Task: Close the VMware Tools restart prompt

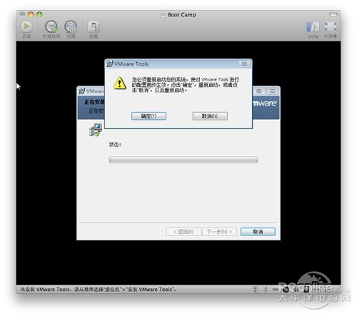Action: 244,64
